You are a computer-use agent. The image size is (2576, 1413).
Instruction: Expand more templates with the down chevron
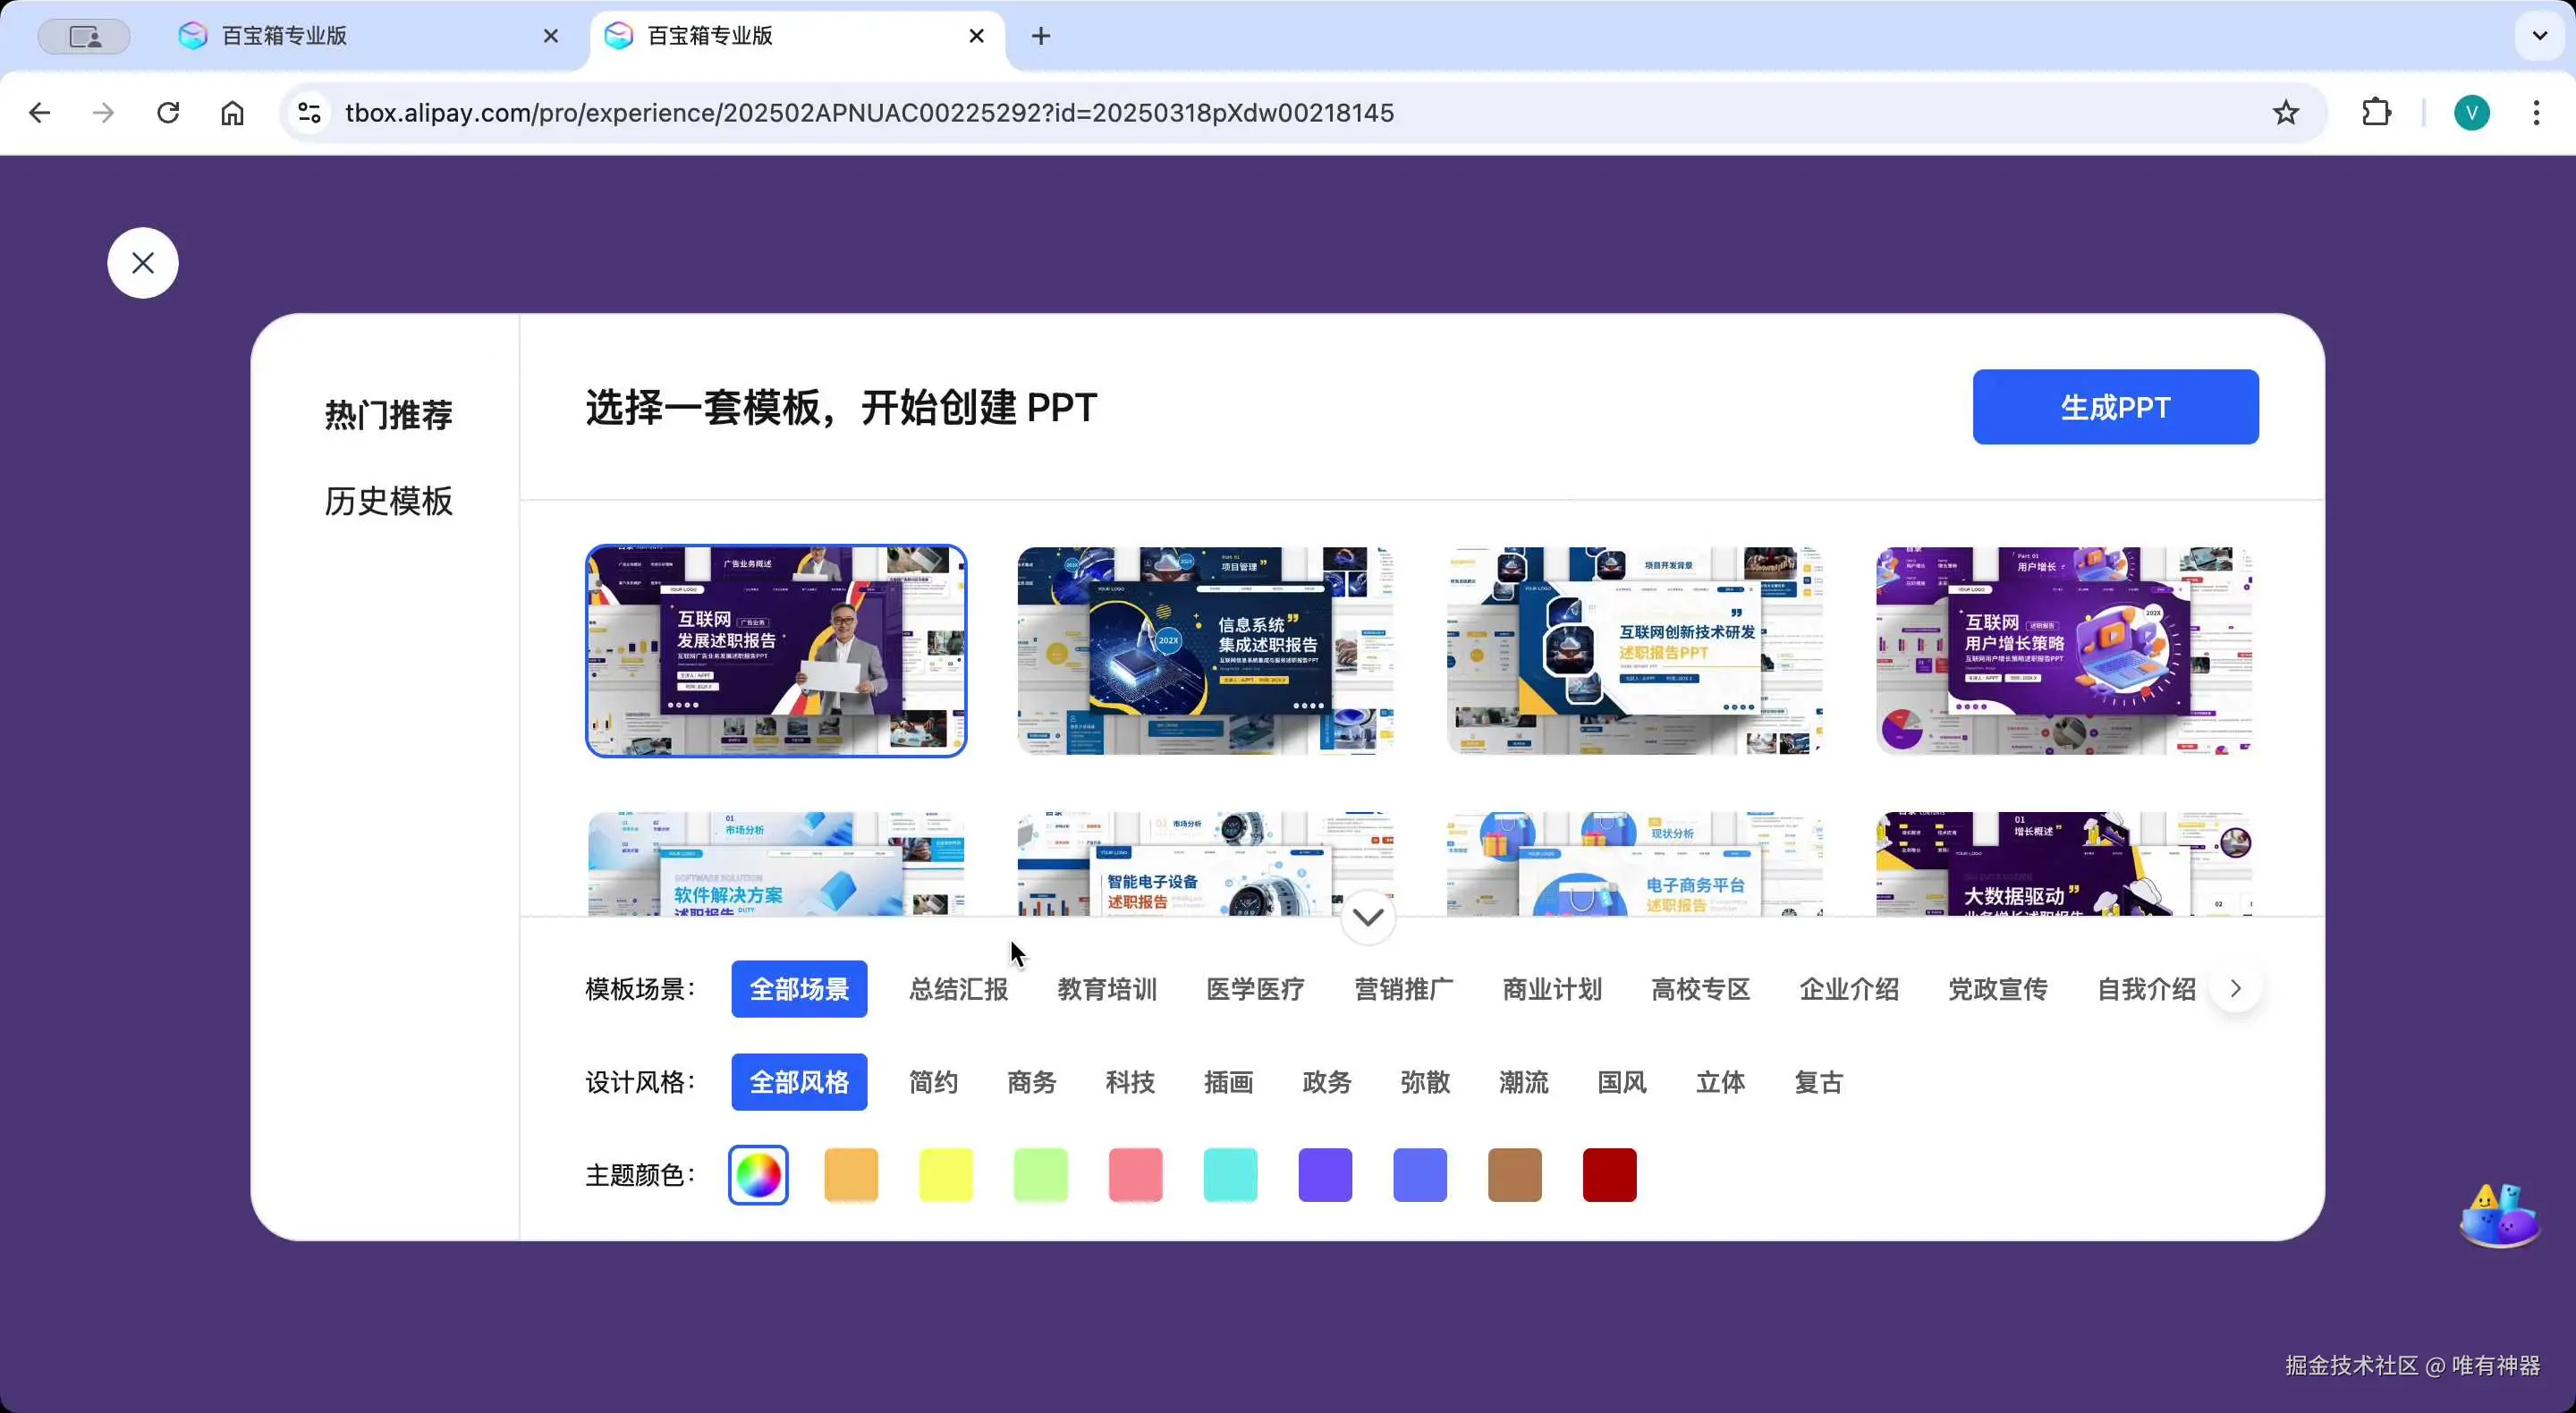(x=1367, y=916)
